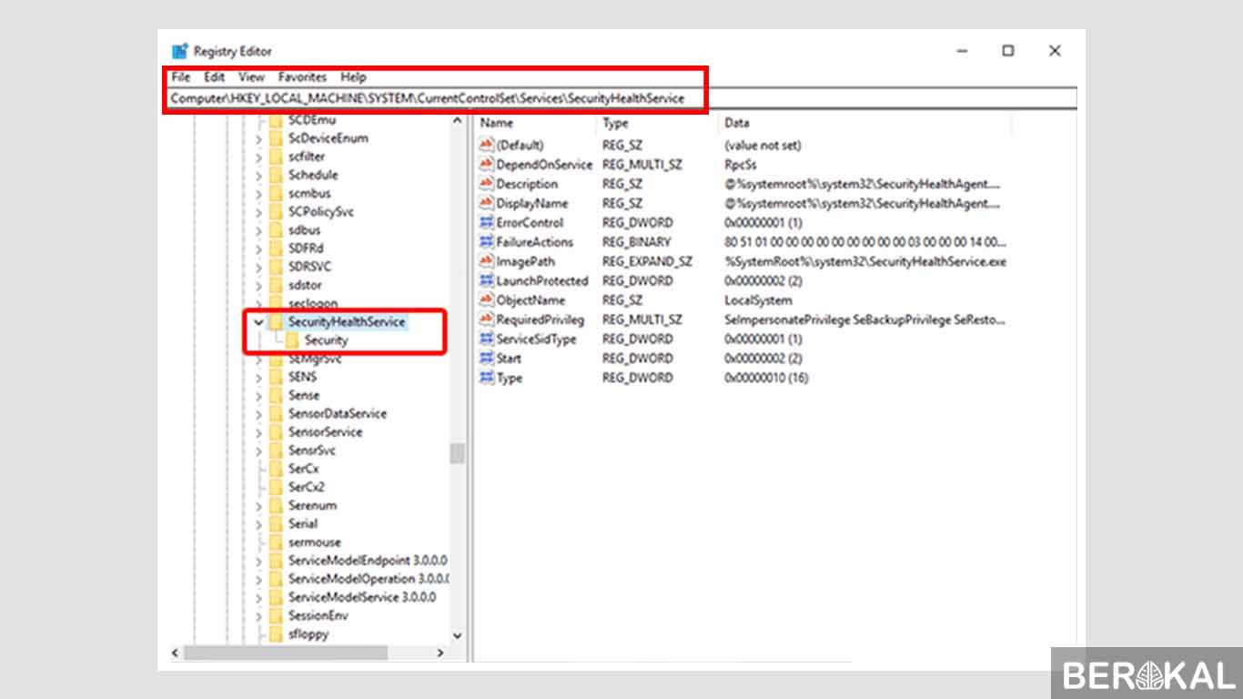
Task: Click the SensorService folder icon
Action: pyautogui.click(x=276, y=432)
